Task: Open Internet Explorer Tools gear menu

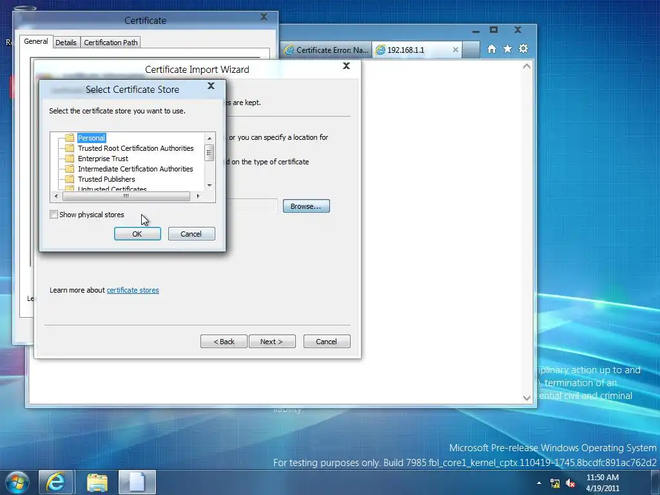Action: tap(523, 49)
